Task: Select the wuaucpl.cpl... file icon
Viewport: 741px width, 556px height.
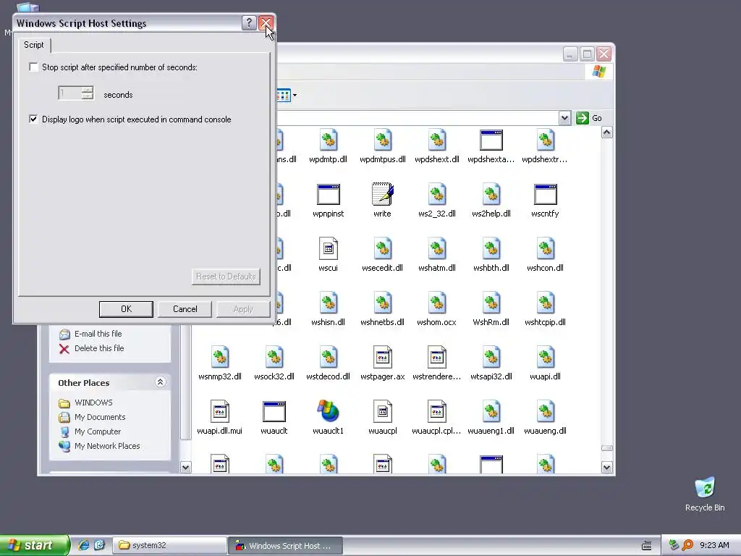Action: click(436, 412)
